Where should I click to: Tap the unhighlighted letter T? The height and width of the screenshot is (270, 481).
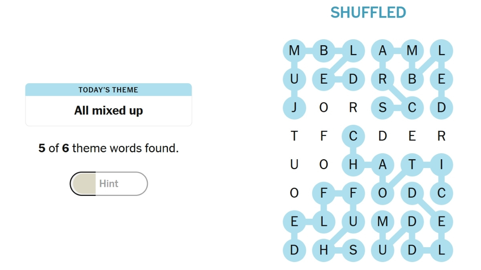[294, 136]
